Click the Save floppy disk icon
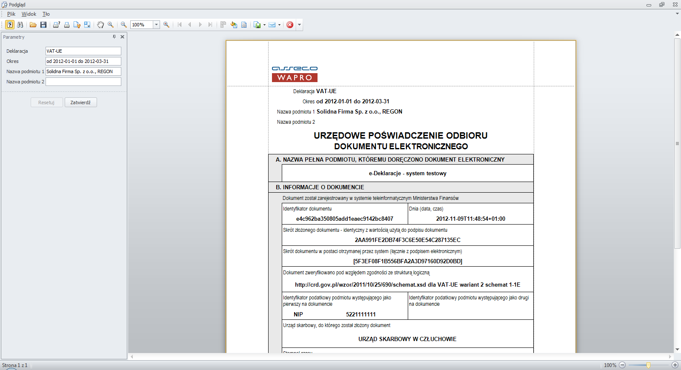Viewport: 681px width, 370px height. click(43, 25)
